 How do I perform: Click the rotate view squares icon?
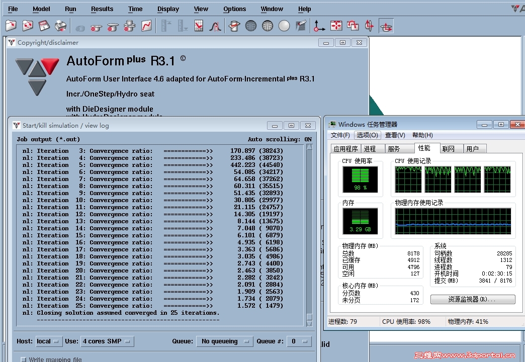[x=353, y=26]
